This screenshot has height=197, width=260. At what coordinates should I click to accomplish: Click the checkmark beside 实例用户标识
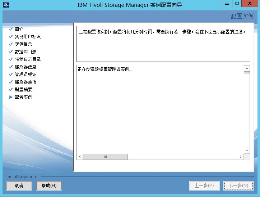pos(11,36)
